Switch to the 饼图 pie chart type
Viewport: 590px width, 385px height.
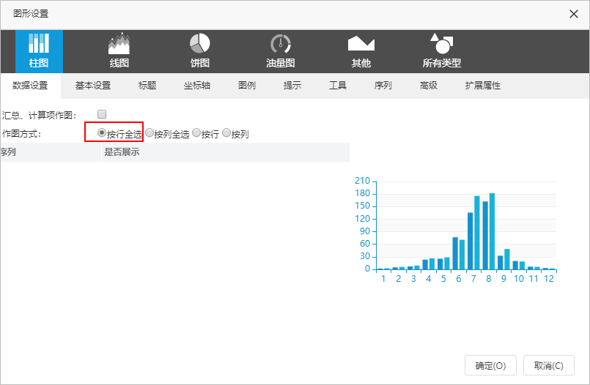(200, 51)
